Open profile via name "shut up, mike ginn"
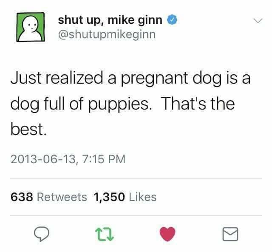Screen dimensions: 272x252 point(110,20)
